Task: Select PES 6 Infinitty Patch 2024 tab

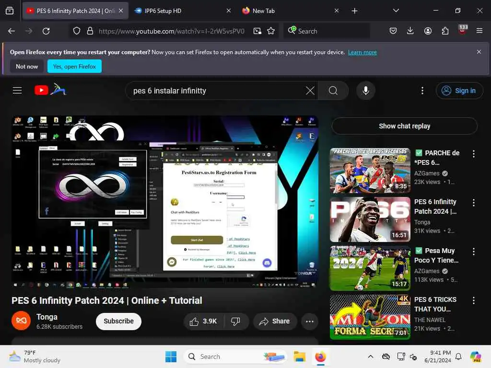Action: click(x=75, y=11)
